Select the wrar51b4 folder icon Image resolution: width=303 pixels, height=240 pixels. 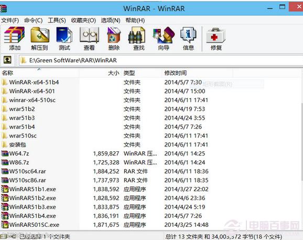click(x=4, y=127)
